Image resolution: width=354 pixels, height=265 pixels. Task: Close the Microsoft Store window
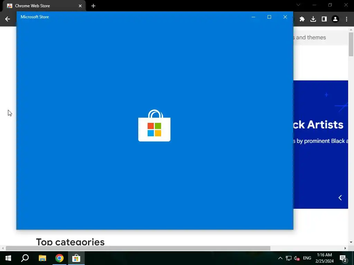[x=285, y=17]
